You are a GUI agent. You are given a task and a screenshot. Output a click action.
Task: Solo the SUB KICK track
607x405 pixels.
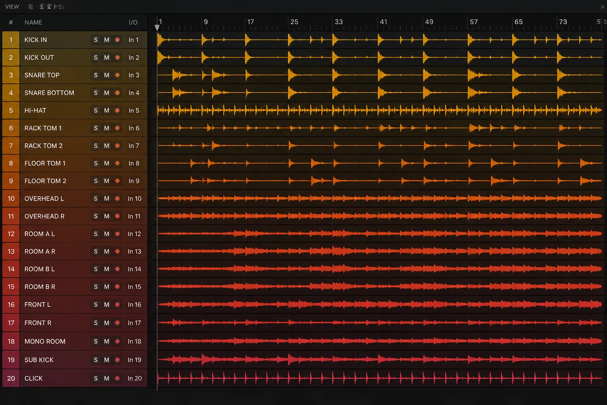[96, 360]
